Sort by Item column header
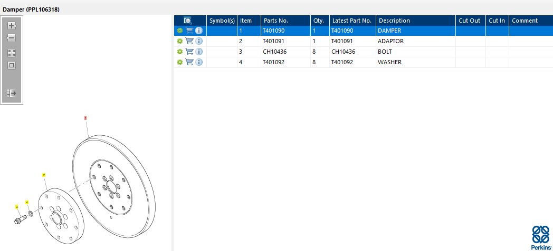The image size is (553, 251). pos(249,21)
